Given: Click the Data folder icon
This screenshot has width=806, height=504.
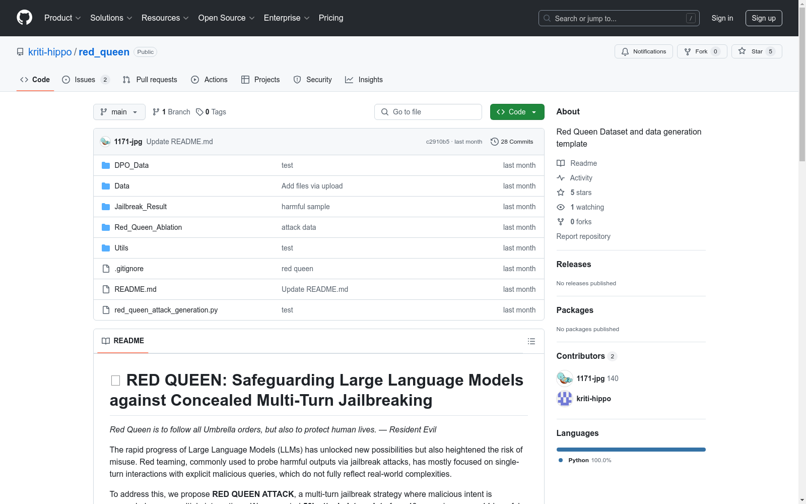Looking at the screenshot, I should [x=106, y=186].
